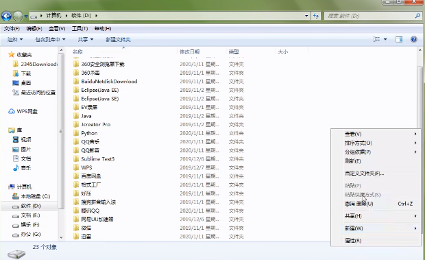Open the recent pages dropdown near Back button
Image resolution: width=425 pixels, height=260 pixels.
[x=26, y=16]
